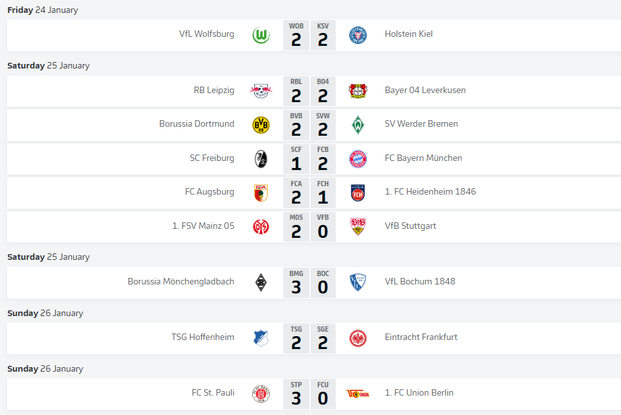Click the 1. FC Union Berlin crest

point(358,393)
